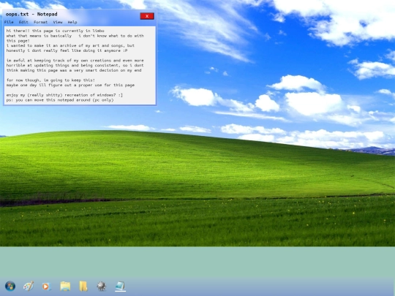Click the line starting 'enjoy my (really shitty)'

click(64, 95)
